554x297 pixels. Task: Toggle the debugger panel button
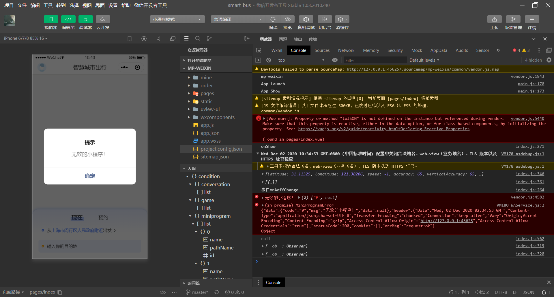pos(85,19)
